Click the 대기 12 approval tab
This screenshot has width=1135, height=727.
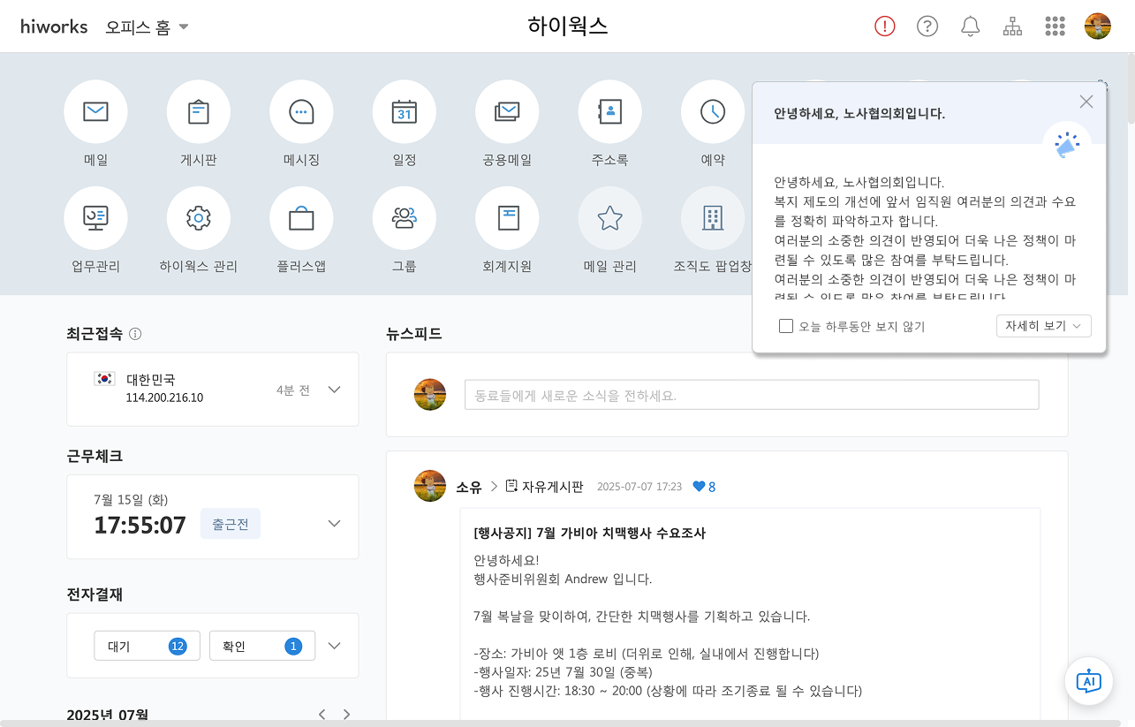(x=147, y=646)
